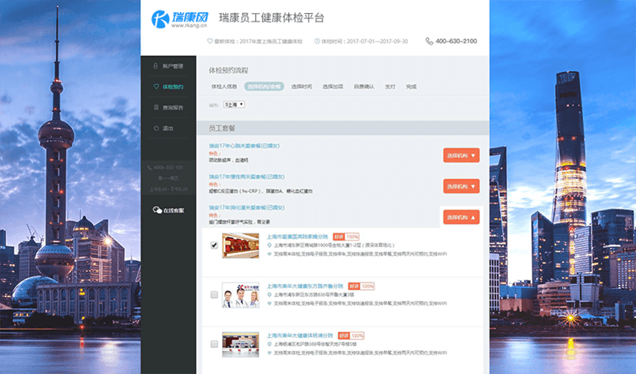Expand 选择机构 for 慢性病关爱套餐

(x=461, y=187)
